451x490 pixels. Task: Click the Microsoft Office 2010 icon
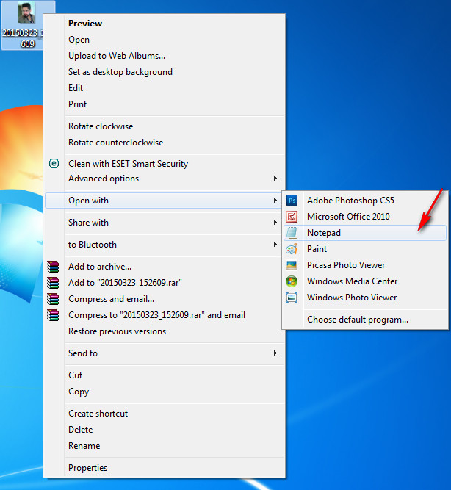(x=292, y=217)
